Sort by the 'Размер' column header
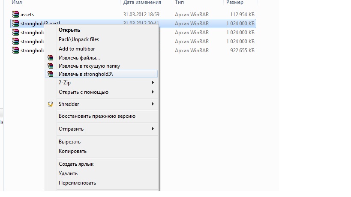 click(234, 3)
